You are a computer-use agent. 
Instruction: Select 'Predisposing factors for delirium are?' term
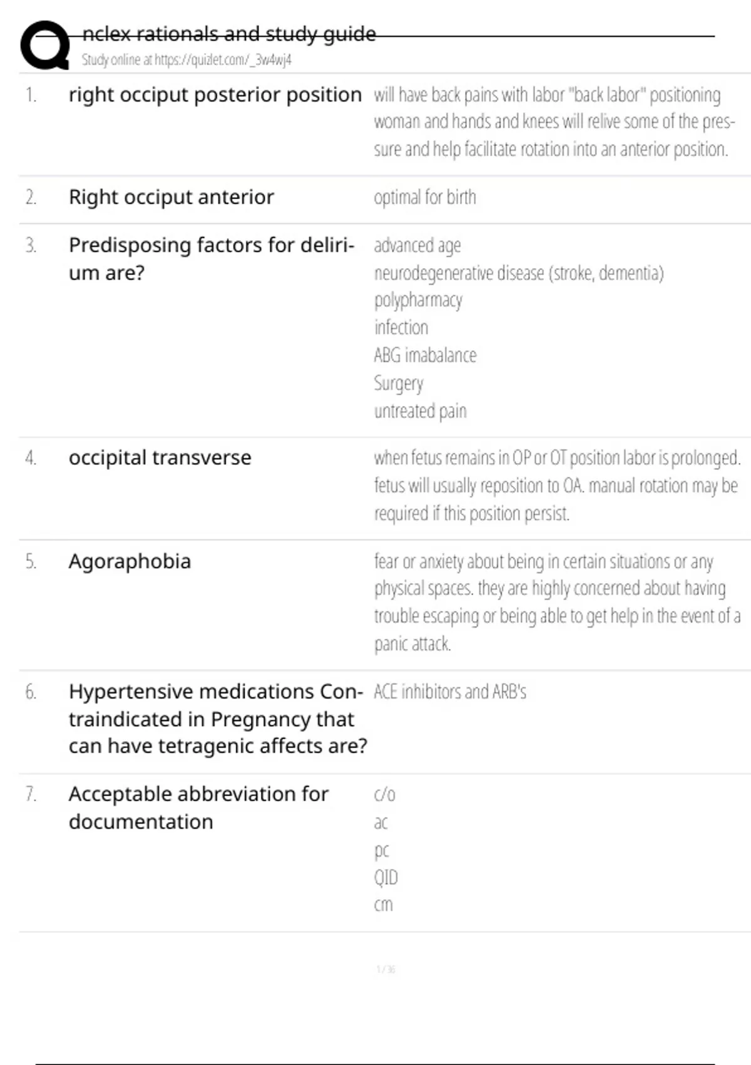coord(212,259)
